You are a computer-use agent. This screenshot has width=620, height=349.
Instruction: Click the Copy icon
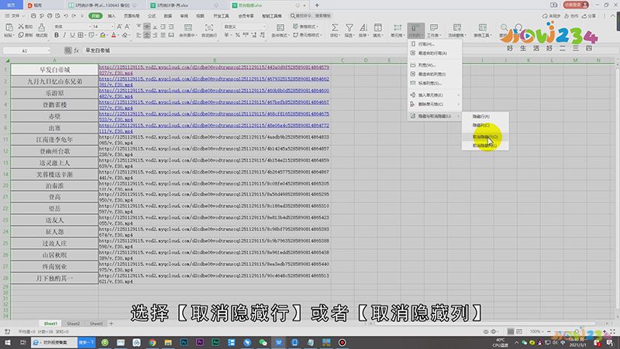tap(21, 35)
